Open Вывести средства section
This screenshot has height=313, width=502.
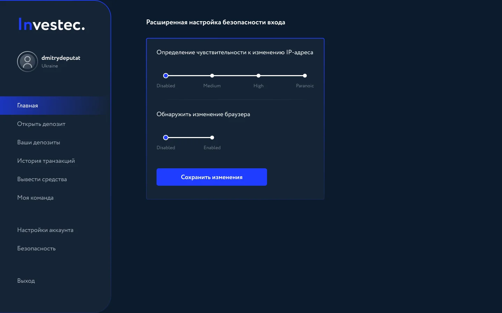click(42, 179)
